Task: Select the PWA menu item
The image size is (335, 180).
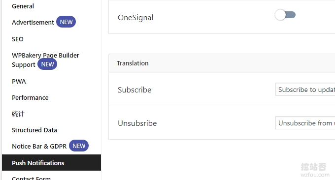Action: tap(19, 82)
